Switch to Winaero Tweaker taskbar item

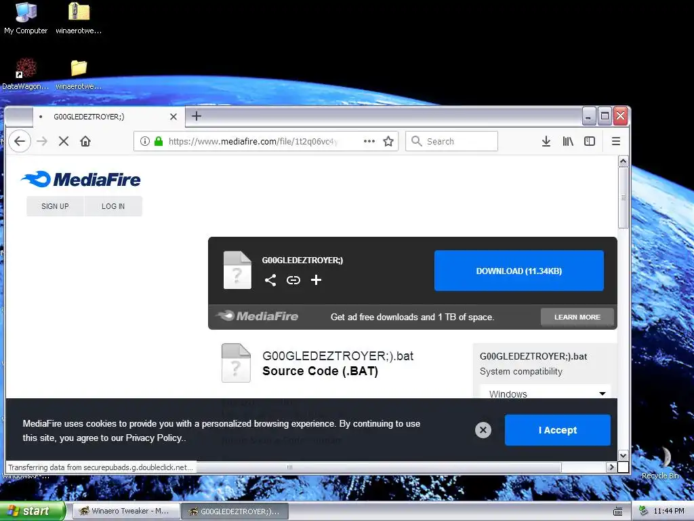pos(125,512)
